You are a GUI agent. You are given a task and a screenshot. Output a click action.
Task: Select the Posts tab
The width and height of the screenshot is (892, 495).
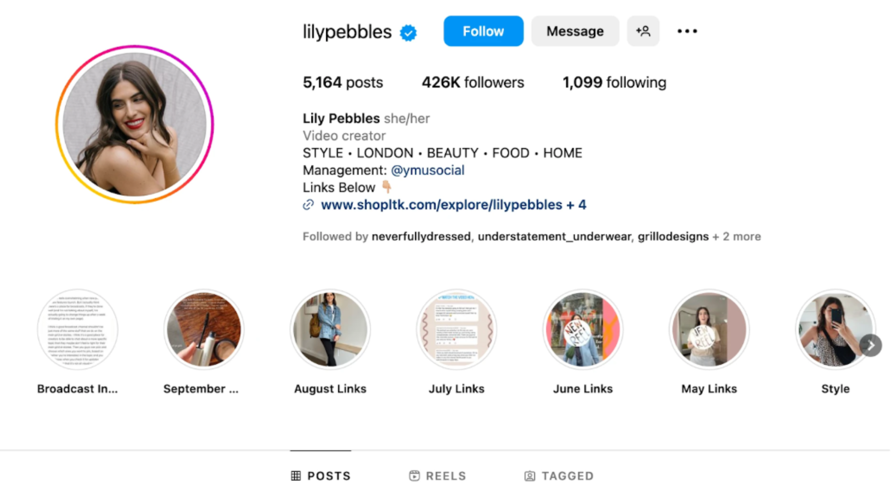pos(321,476)
